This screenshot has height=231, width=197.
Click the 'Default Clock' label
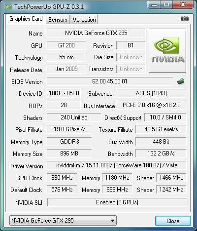26,190
